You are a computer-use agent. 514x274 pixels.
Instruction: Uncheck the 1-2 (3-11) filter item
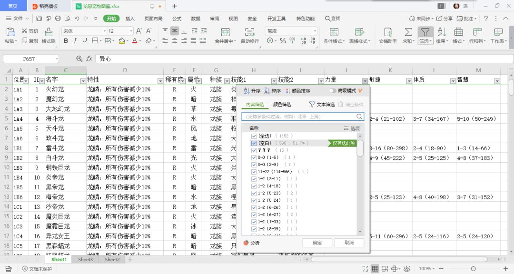pyautogui.click(x=254, y=179)
